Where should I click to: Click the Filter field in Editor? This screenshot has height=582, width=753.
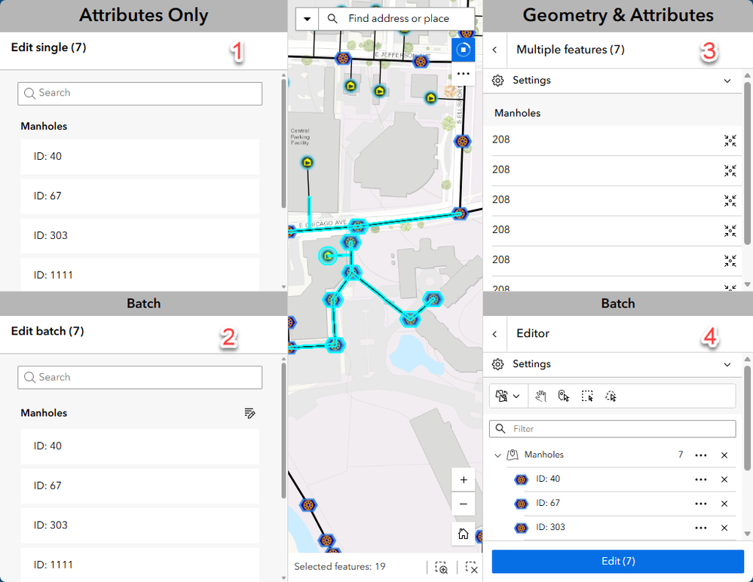[x=613, y=429]
